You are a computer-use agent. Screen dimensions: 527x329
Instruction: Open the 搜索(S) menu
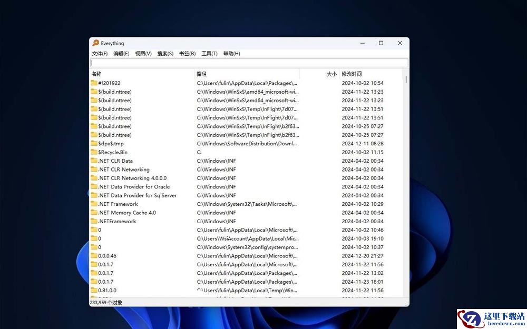[165, 53]
